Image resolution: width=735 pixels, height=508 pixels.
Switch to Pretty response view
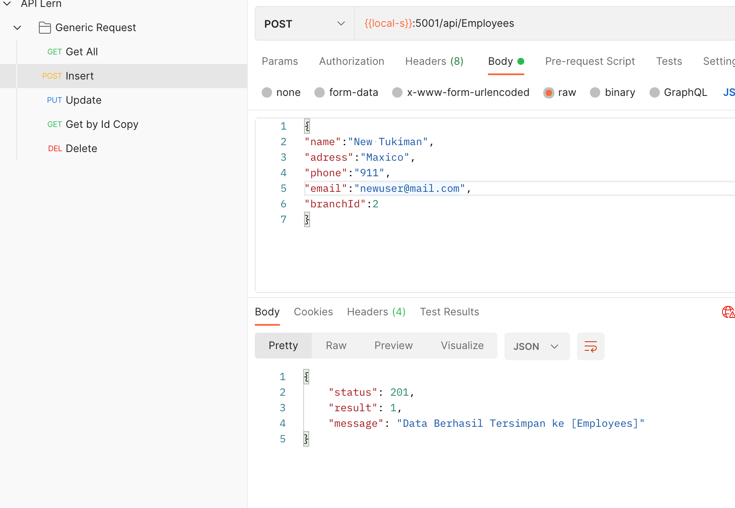283,346
